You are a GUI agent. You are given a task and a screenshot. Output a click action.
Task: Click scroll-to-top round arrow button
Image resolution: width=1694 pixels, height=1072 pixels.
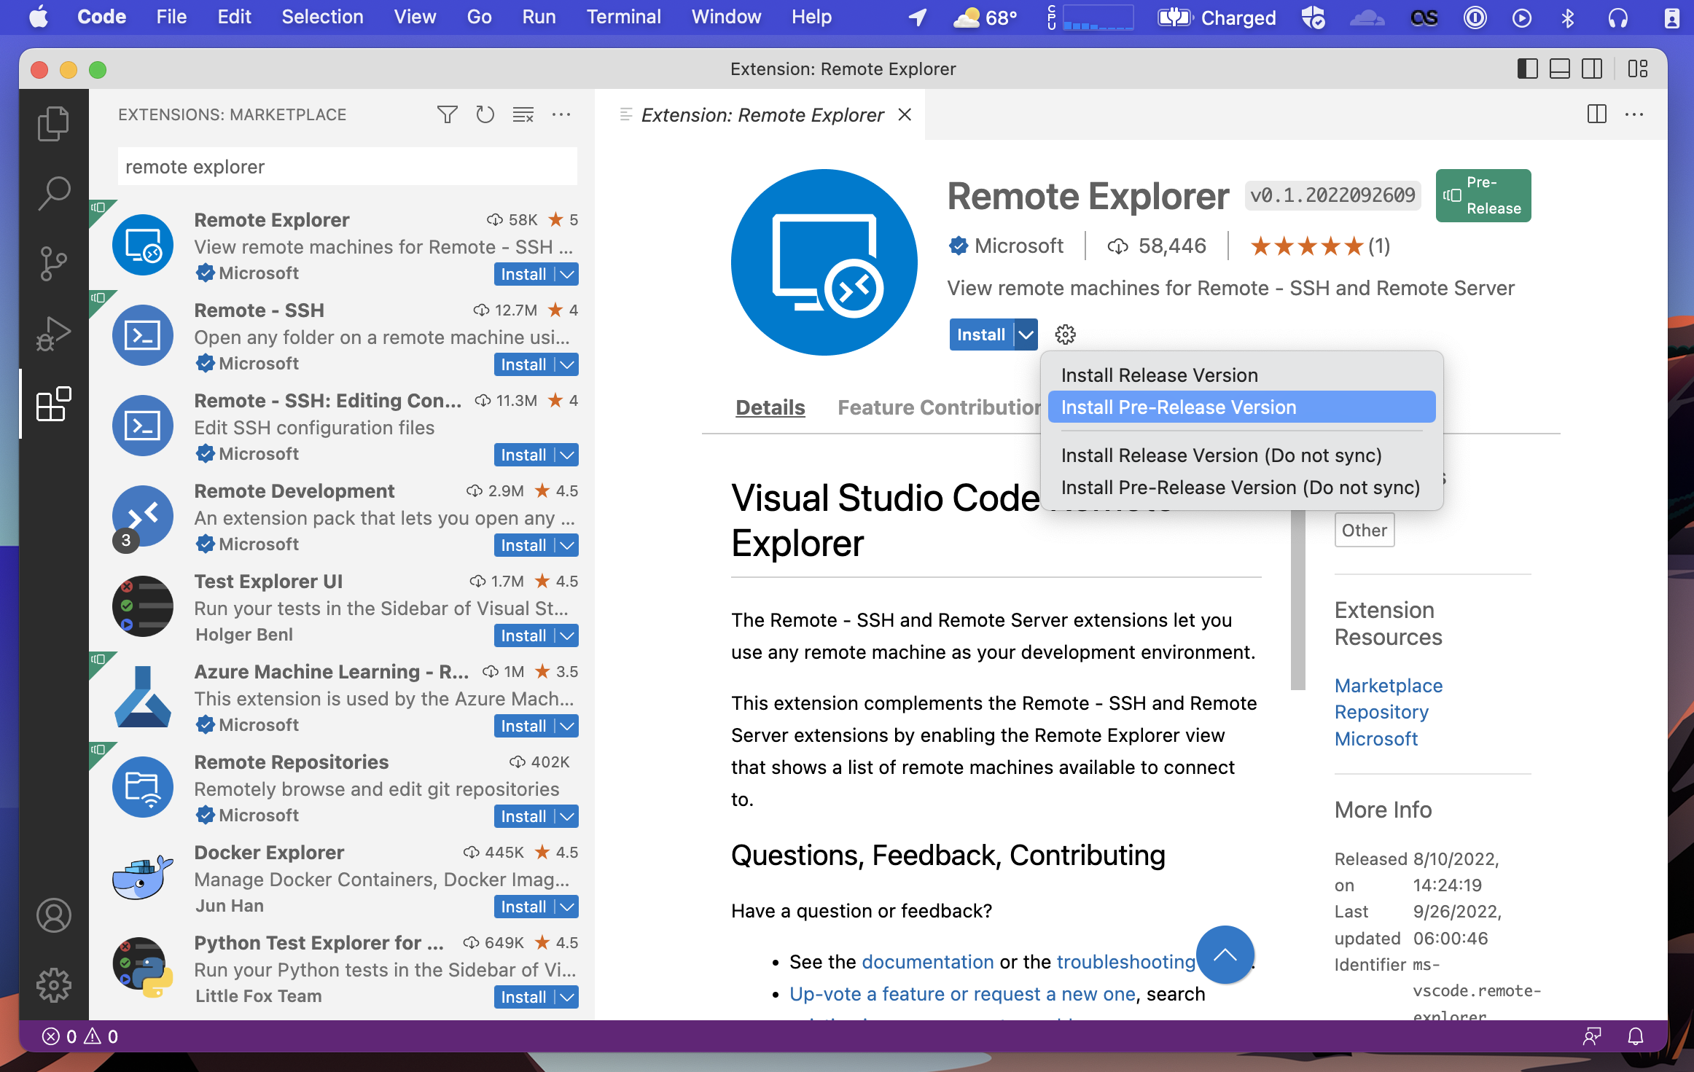pyautogui.click(x=1225, y=955)
